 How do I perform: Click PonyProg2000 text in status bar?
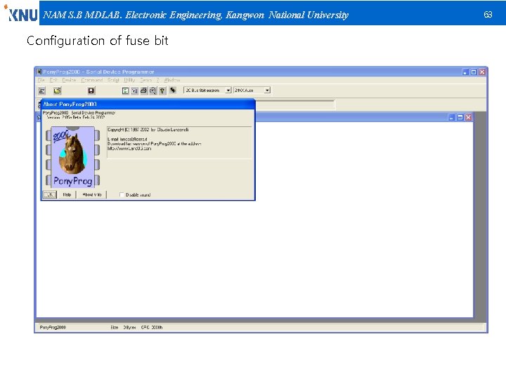tap(53, 328)
